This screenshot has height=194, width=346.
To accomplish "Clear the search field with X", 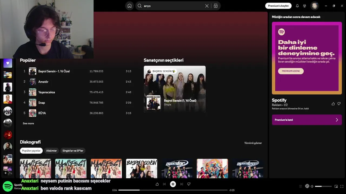I will [207, 6].
